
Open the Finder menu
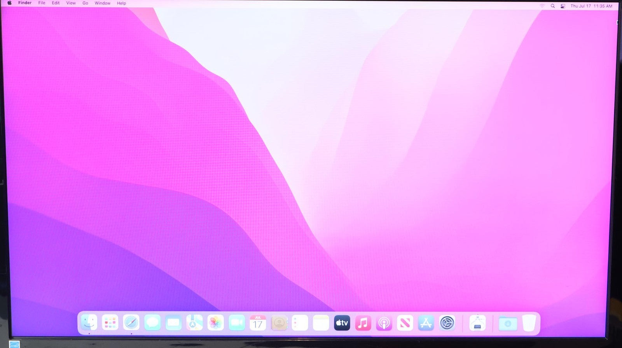click(x=25, y=3)
